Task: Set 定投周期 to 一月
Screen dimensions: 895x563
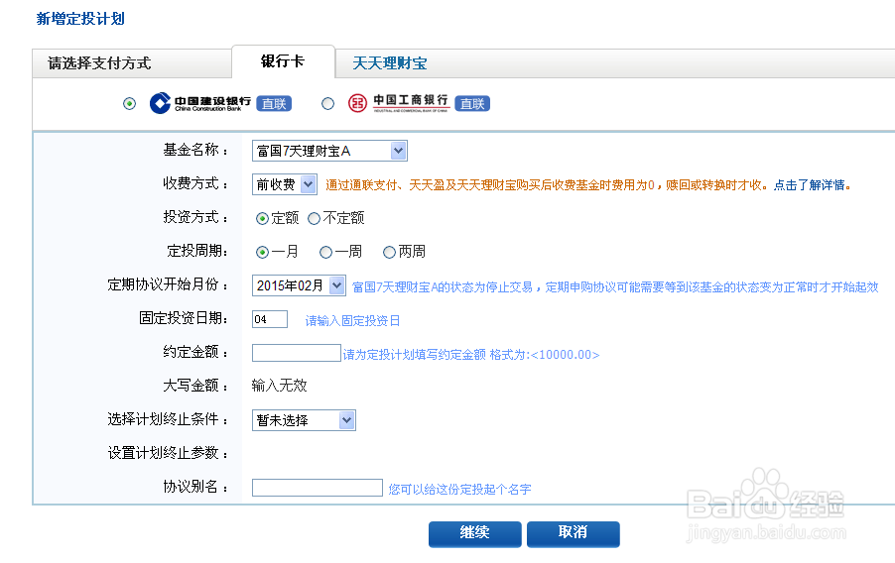Action: point(262,252)
